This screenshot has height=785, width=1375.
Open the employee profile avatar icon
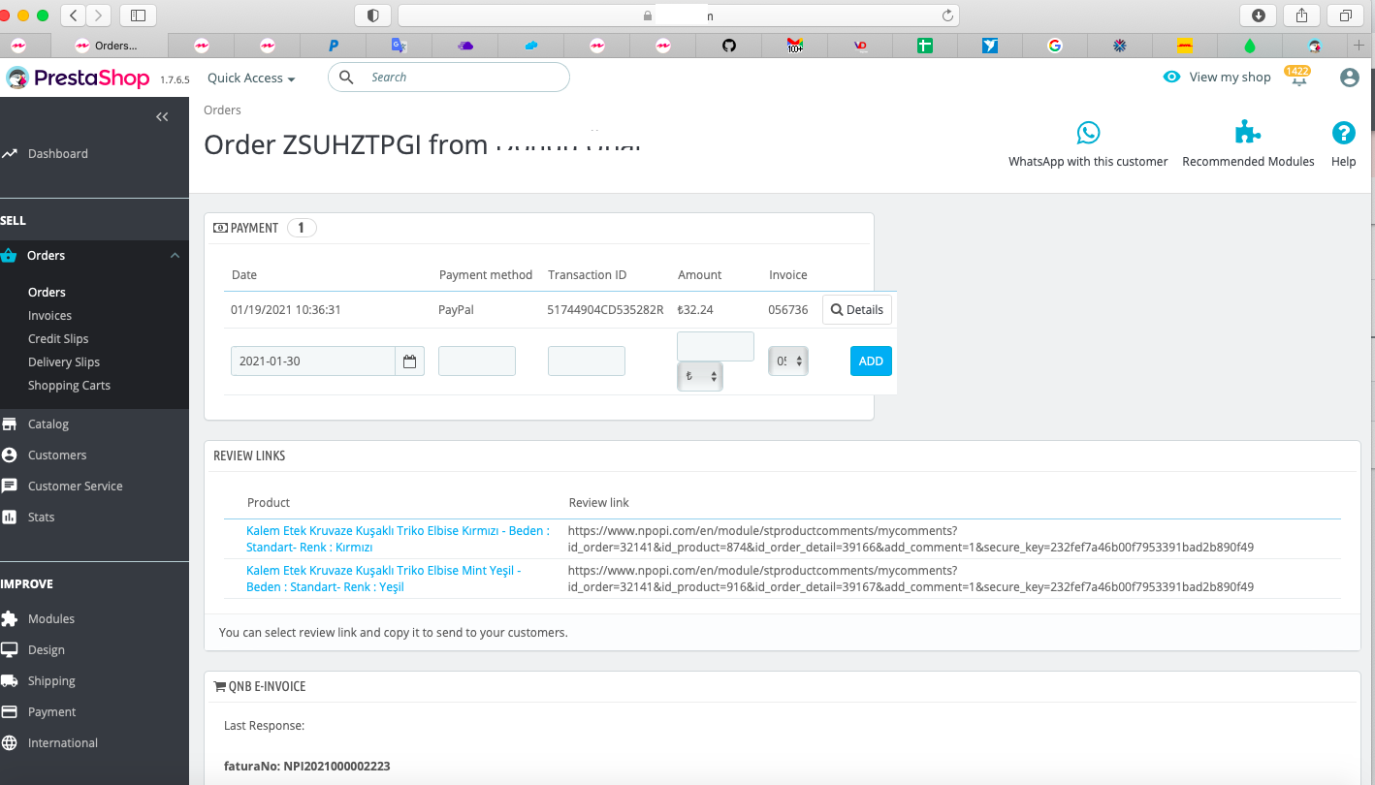(x=1350, y=78)
